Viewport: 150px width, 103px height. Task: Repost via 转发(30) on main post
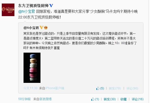coord(110,99)
